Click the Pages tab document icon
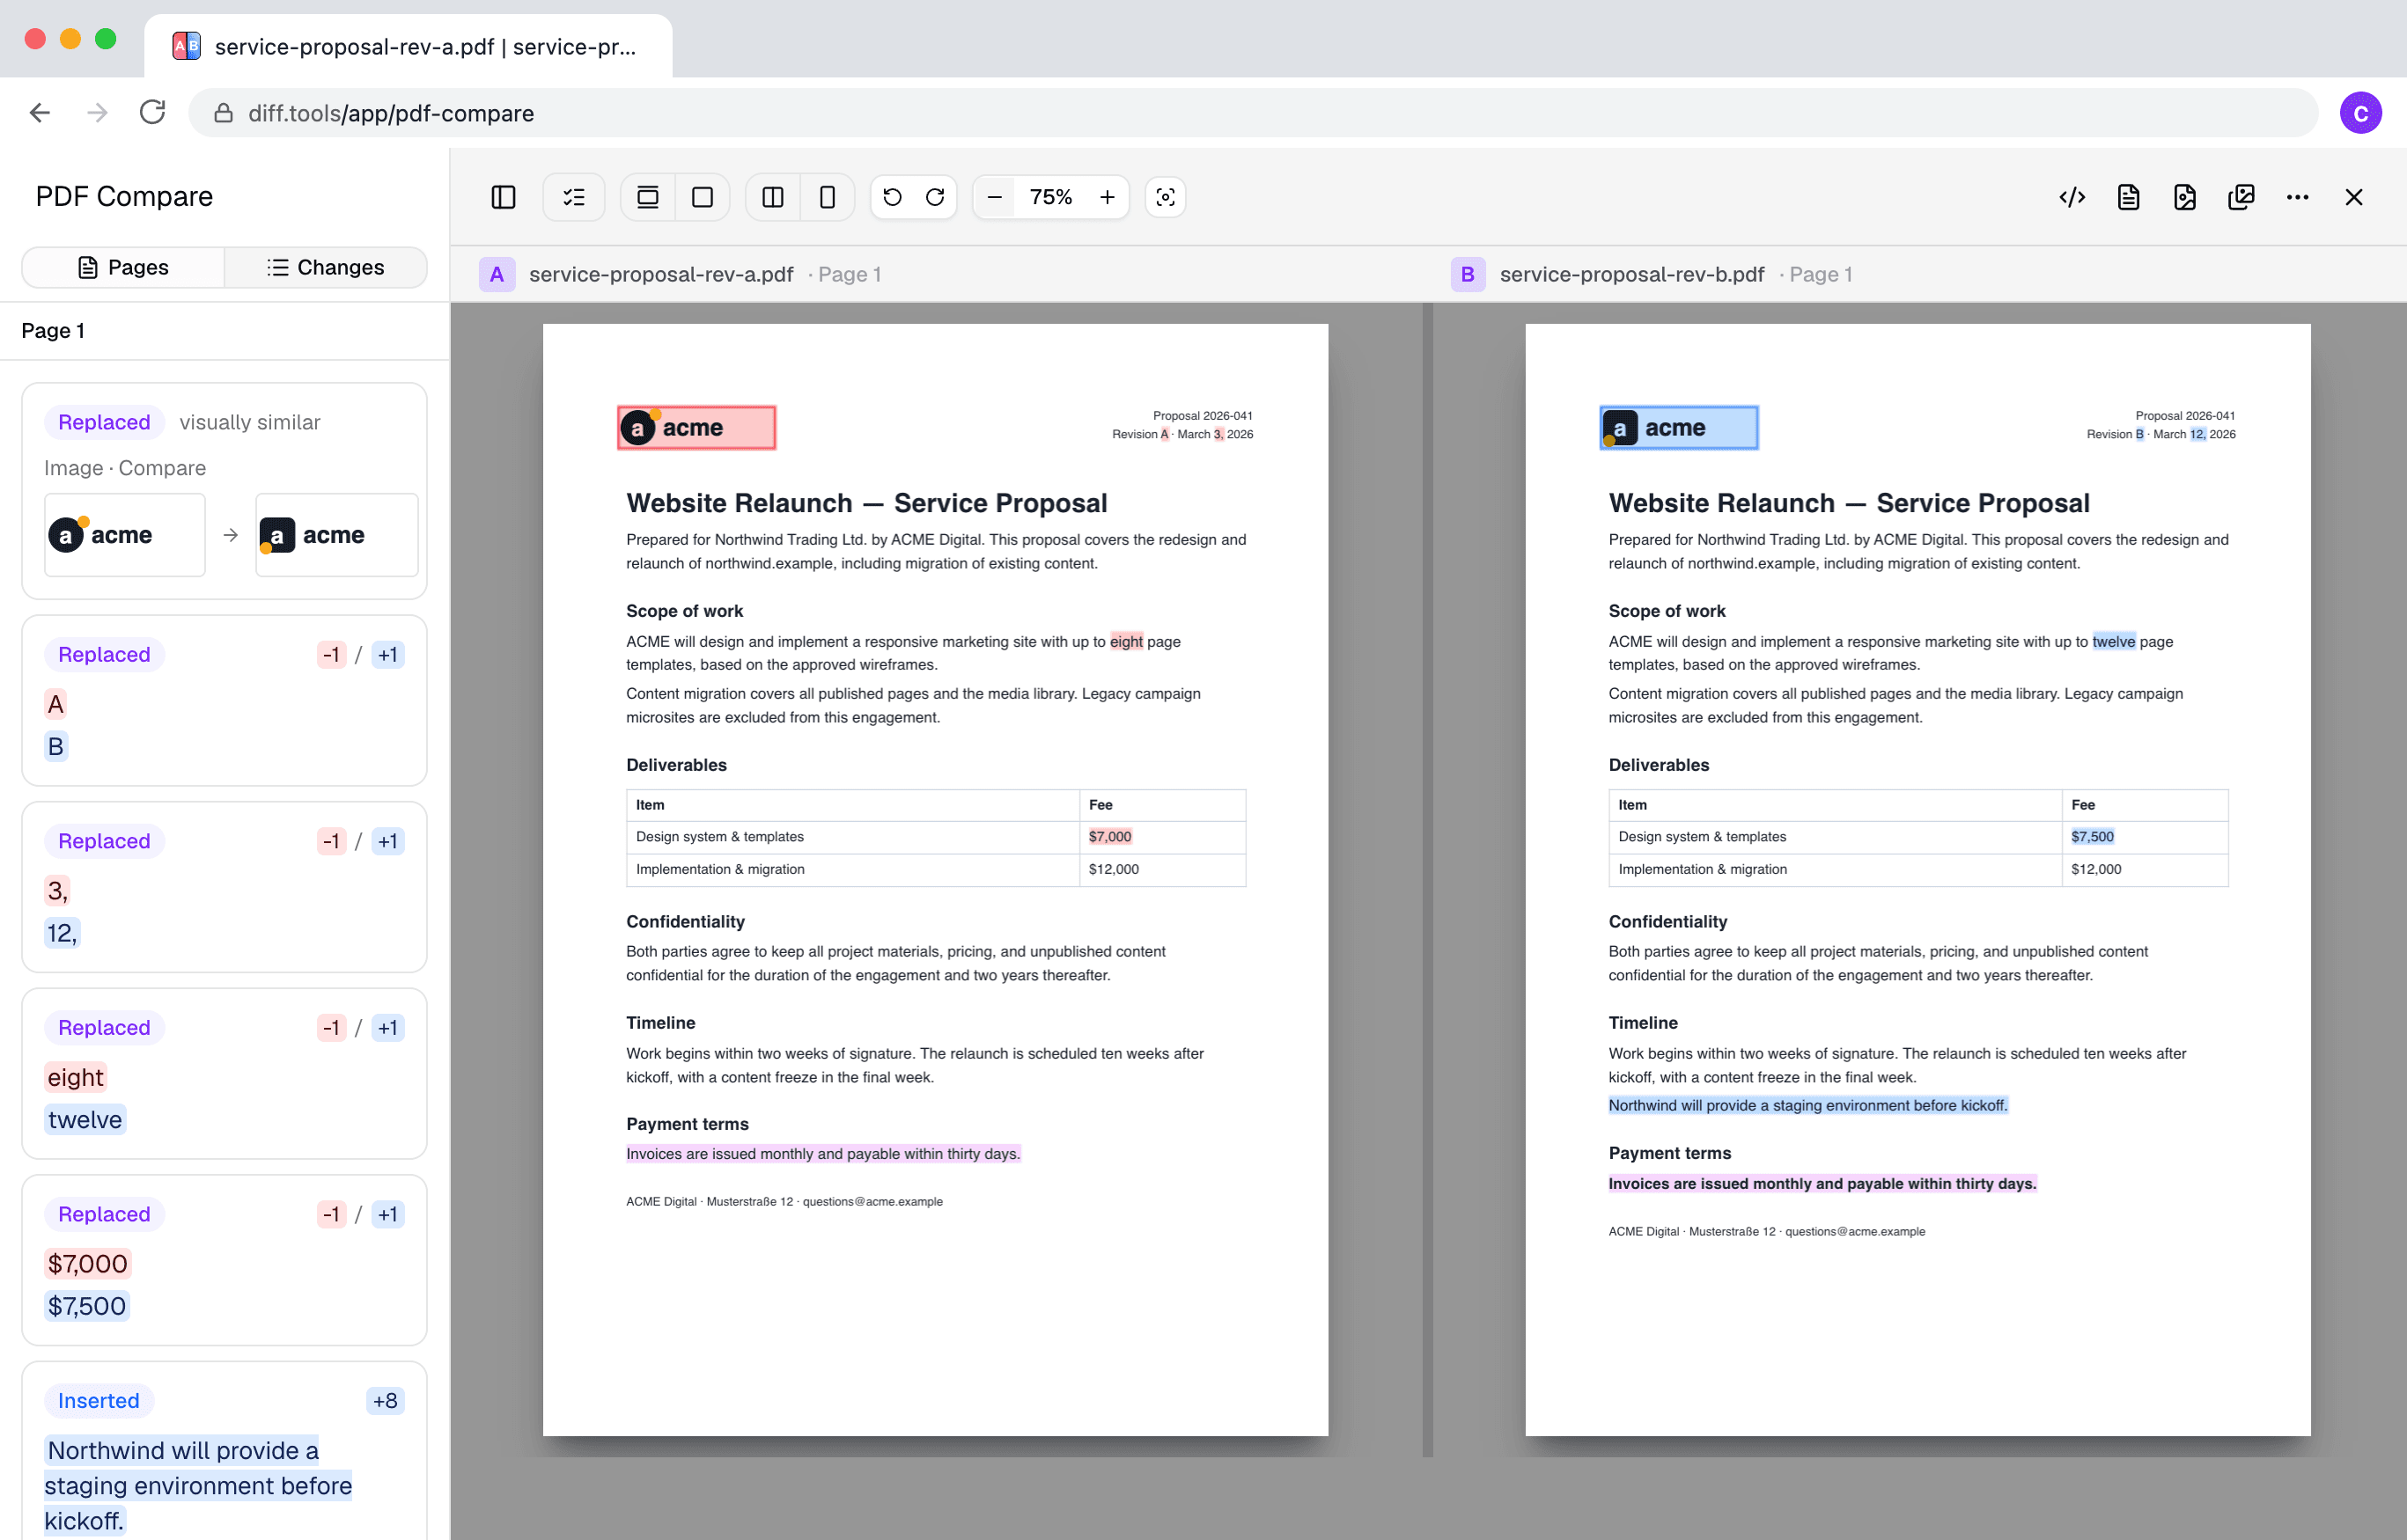 (x=88, y=267)
